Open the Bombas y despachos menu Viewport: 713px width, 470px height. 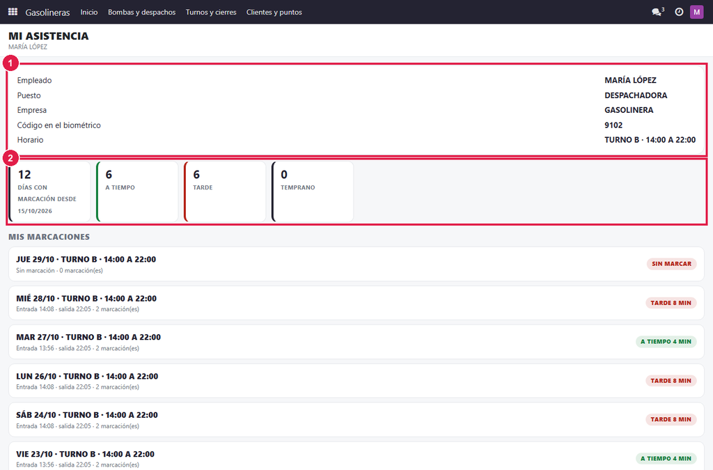142,13
